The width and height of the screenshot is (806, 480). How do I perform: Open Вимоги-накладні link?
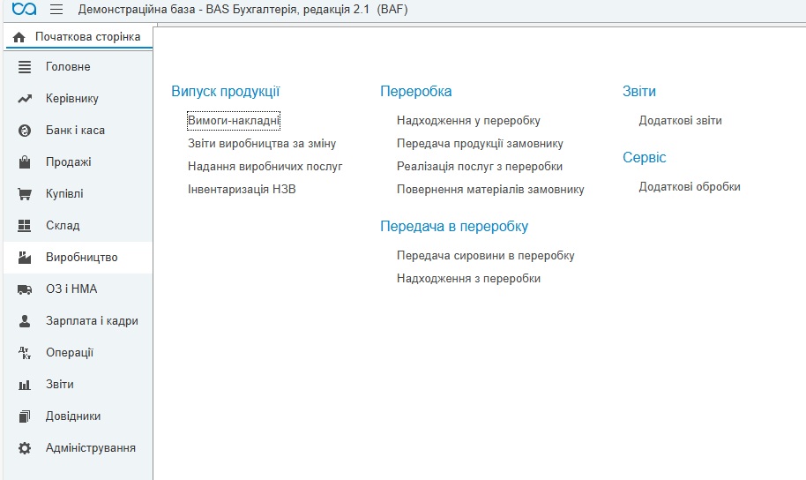point(234,120)
